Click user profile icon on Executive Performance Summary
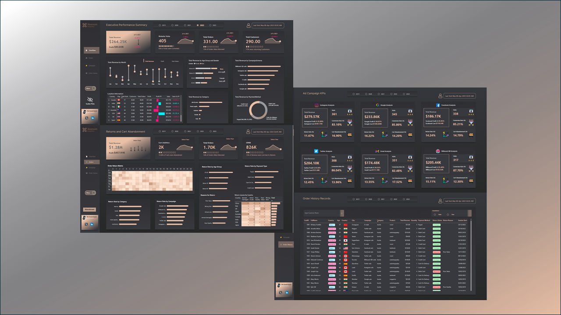This screenshot has width=561, height=315. [249, 26]
